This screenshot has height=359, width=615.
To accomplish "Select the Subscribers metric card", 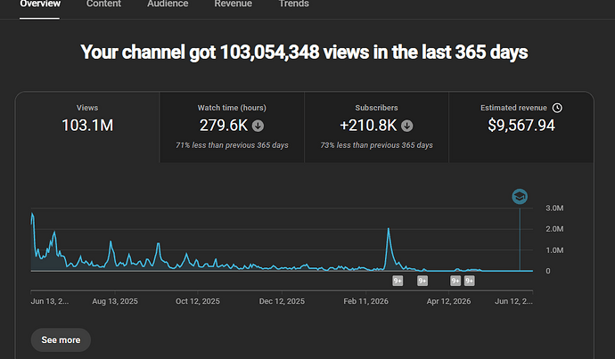I will pos(376,127).
